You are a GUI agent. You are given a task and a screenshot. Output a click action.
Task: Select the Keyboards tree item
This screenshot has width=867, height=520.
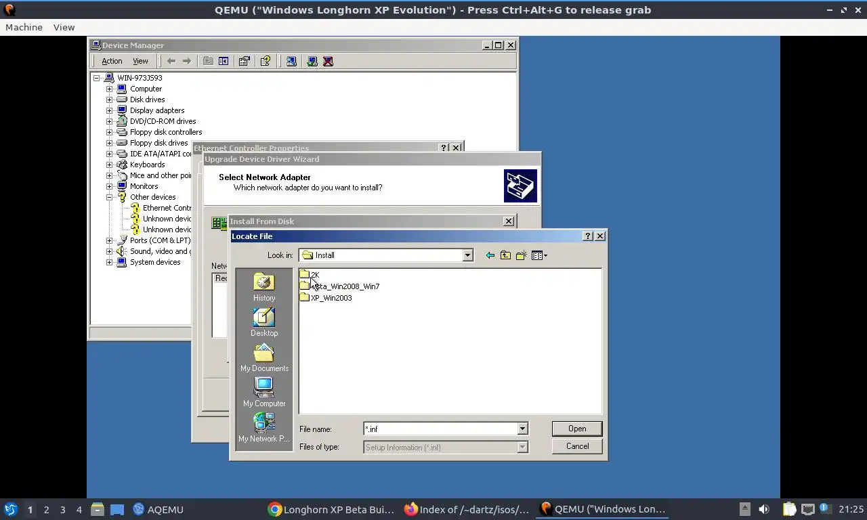(x=147, y=165)
